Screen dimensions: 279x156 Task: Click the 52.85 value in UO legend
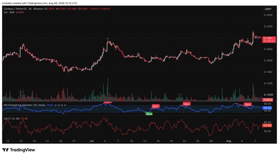[24, 118]
